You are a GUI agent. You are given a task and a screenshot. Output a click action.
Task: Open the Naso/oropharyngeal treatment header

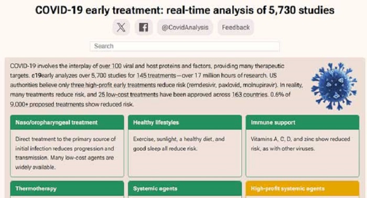67,122
